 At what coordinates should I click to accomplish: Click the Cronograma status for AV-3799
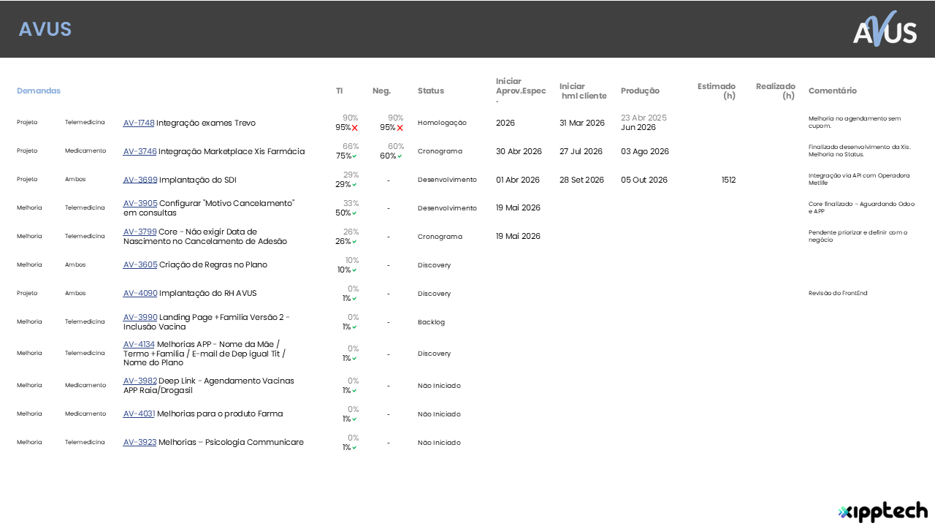click(440, 237)
